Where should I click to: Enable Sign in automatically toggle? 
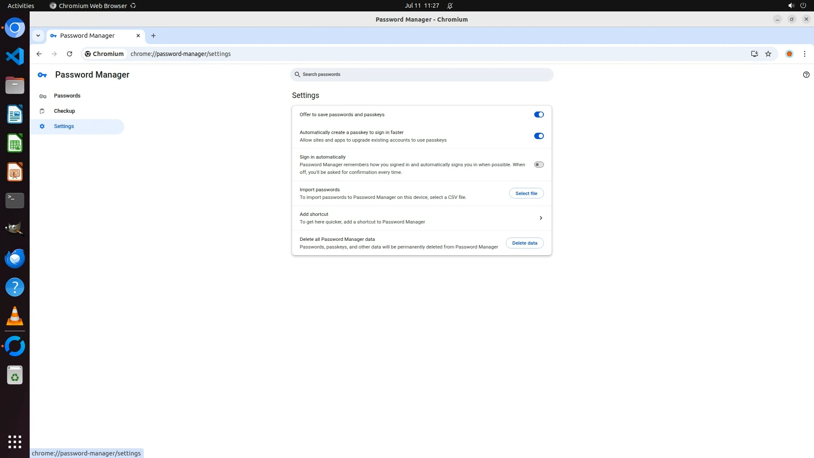pyautogui.click(x=538, y=165)
